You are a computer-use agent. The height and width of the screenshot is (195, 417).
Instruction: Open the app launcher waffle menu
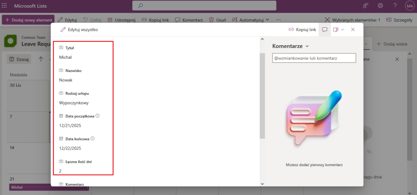[x=4, y=6]
